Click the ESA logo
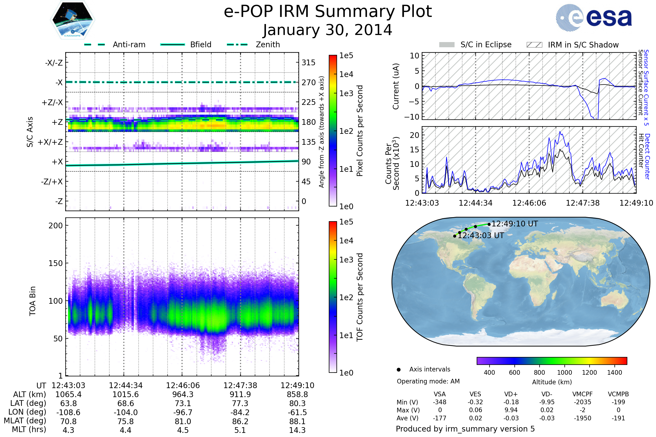Screen dimensions: 656x437 point(594,18)
